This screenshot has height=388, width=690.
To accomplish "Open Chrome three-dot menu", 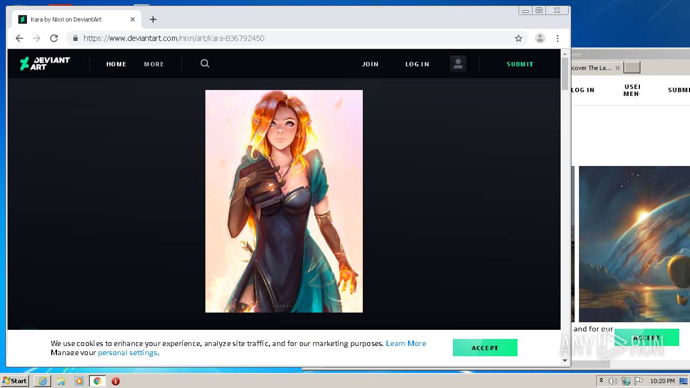I will tap(557, 38).
